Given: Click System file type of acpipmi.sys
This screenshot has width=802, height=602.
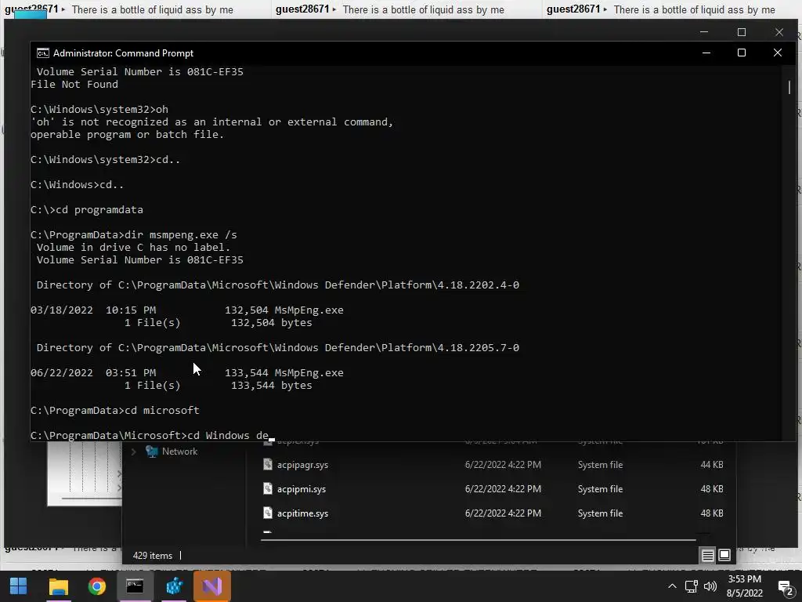Looking at the screenshot, I should 600,489.
